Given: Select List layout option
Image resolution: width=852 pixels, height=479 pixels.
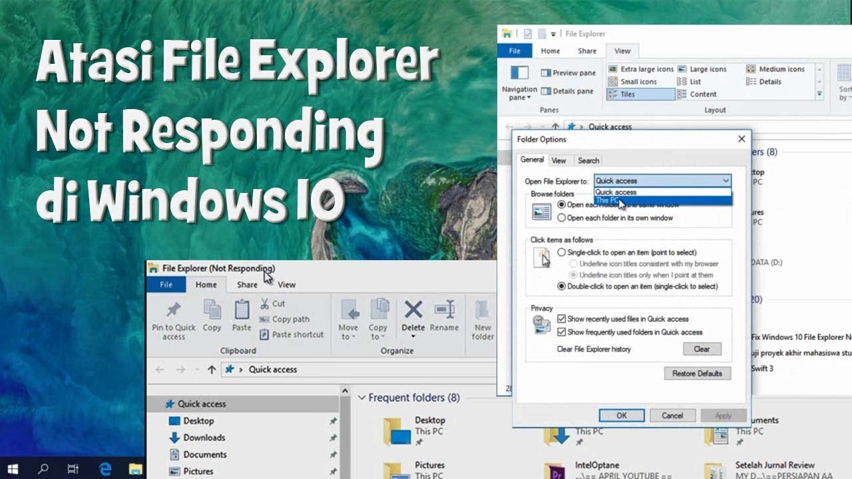Looking at the screenshot, I should 689,81.
